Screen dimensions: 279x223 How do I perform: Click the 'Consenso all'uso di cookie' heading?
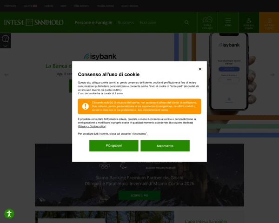tap(108, 74)
